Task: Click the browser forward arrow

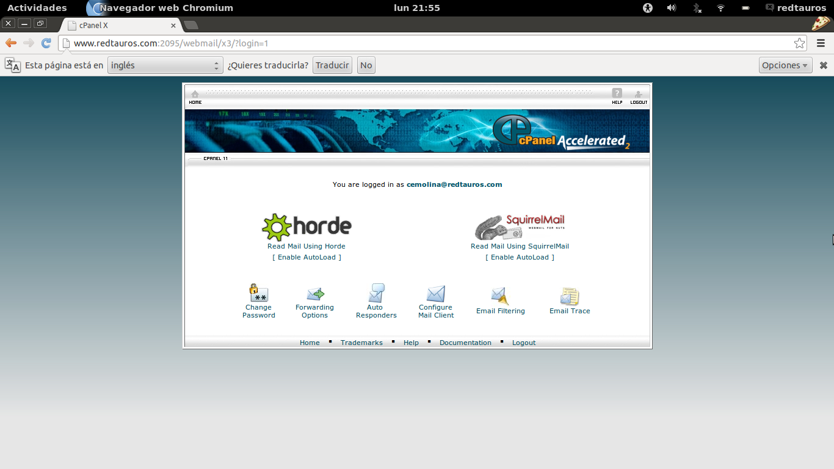Action: [x=29, y=43]
